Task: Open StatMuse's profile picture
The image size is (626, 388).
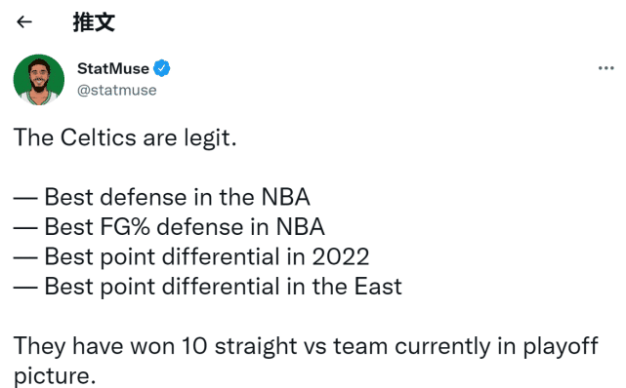Action: point(39,80)
